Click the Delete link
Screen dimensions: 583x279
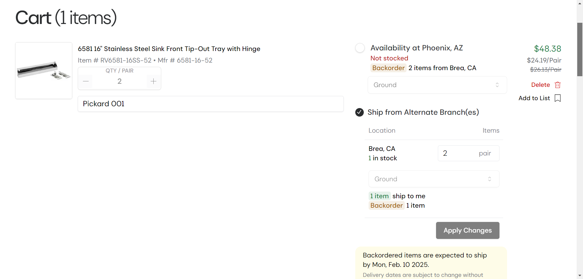pyautogui.click(x=540, y=85)
